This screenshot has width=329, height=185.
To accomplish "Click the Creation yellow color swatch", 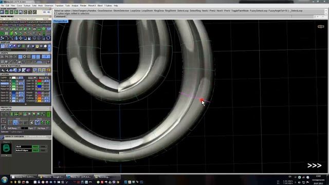I will 40,101.
